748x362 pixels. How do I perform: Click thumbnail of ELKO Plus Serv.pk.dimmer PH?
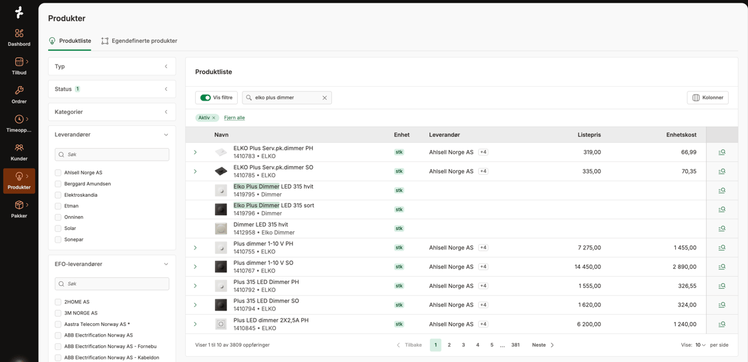(221, 153)
